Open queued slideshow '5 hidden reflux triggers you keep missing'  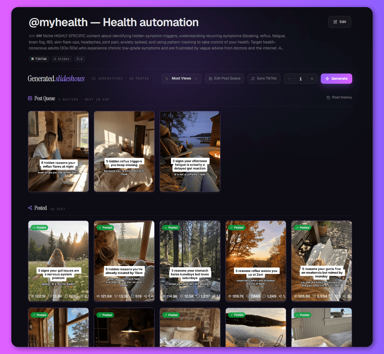[x=124, y=151]
